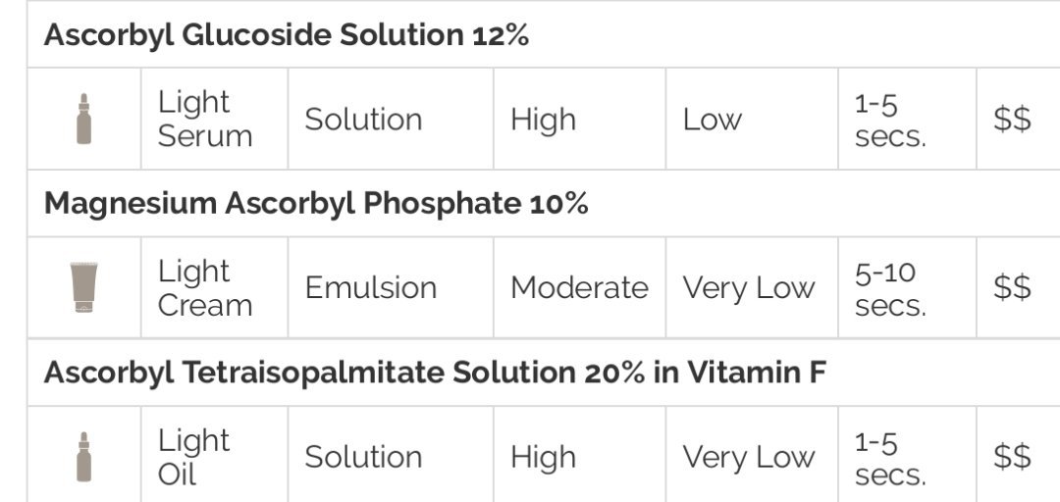This screenshot has width=1060, height=502.
Task: Select Ascorbyl Tetraisopalmitate Solution 20% in Vitamin F
Action: pyautogui.click(x=435, y=373)
